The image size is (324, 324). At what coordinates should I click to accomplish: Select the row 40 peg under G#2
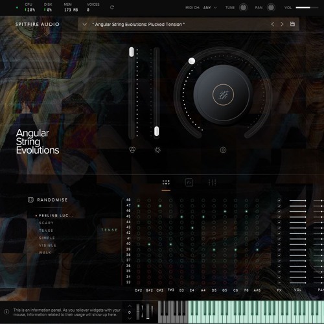[149, 244]
